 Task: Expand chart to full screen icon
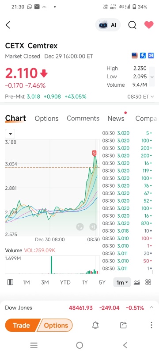pos(80,227)
